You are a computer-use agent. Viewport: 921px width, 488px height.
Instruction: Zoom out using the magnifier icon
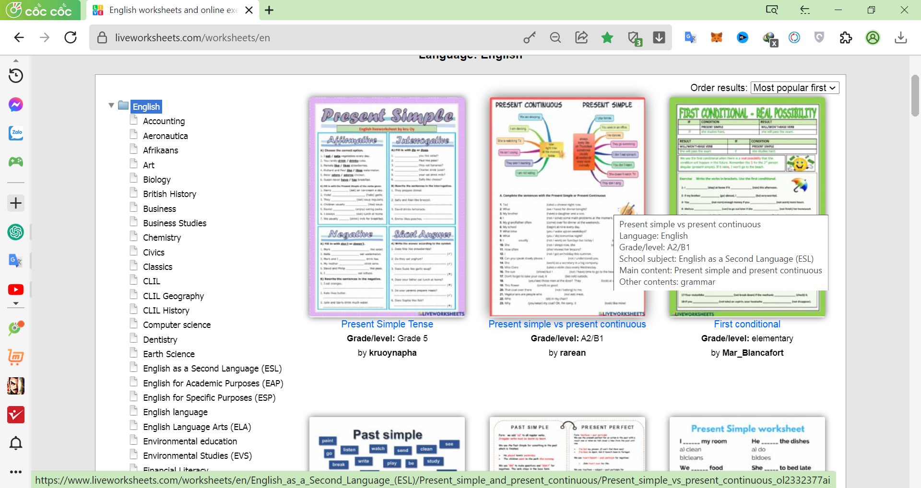(555, 37)
